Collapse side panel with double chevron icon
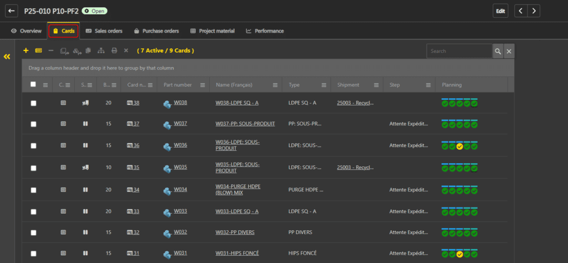The width and height of the screenshot is (568, 263). tap(7, 57)
